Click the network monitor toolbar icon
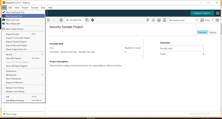 164,20
